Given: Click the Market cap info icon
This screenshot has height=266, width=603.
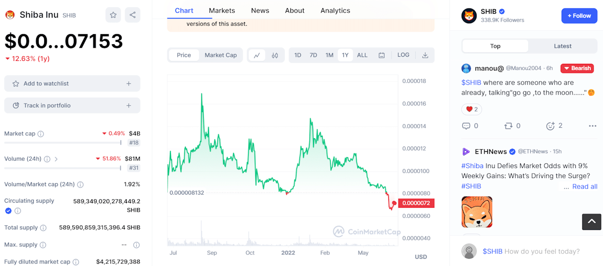Looking at the screenshot, I should (x=41, y=134).
